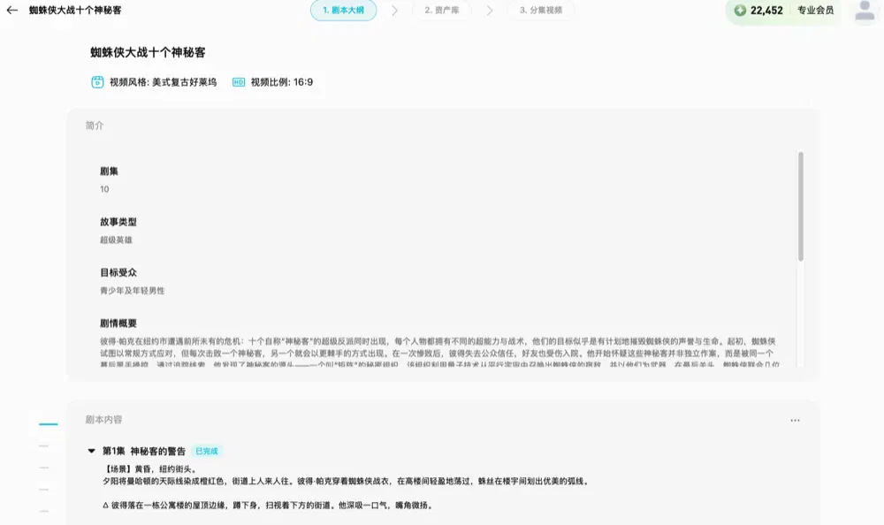Click the project title 蜘蛛侠大战十个神秘客 heading
The height and width of the screenshot is (525, 884).
coord(148,52)
